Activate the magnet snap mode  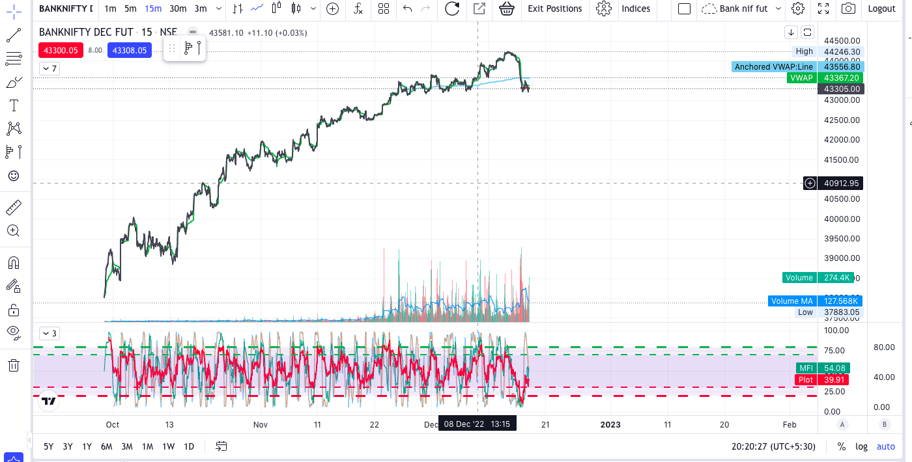14,263
